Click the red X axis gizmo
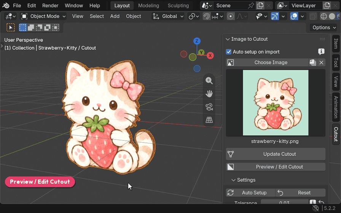This screenshot has height=213, width=341. pyautogui.click(x=210, y=56)
